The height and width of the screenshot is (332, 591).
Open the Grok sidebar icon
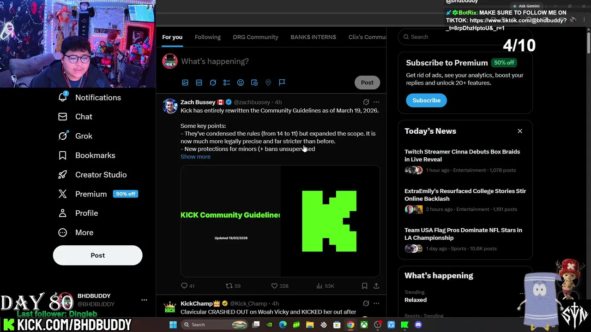coord(63,136)
